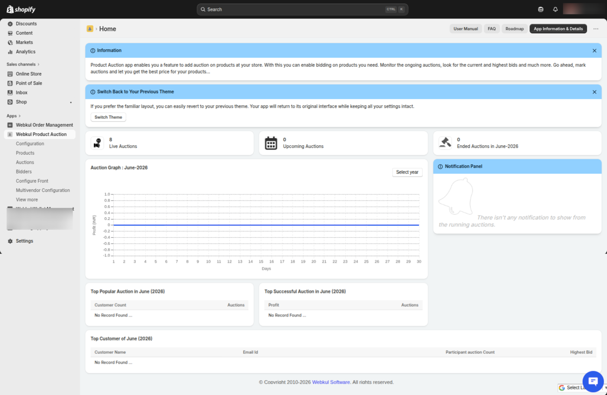The width and height of the screenshot is (607, 395).
Task: Click the Analytics bar chart icon
Action: (x=10, y=51)
